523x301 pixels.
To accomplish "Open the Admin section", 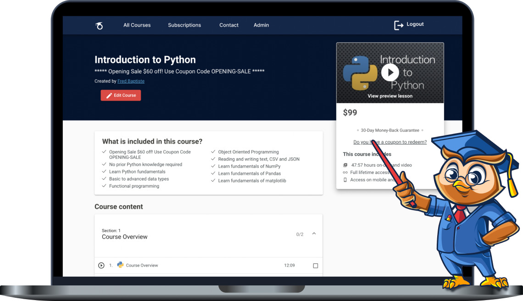I will (x=261, y=25).
